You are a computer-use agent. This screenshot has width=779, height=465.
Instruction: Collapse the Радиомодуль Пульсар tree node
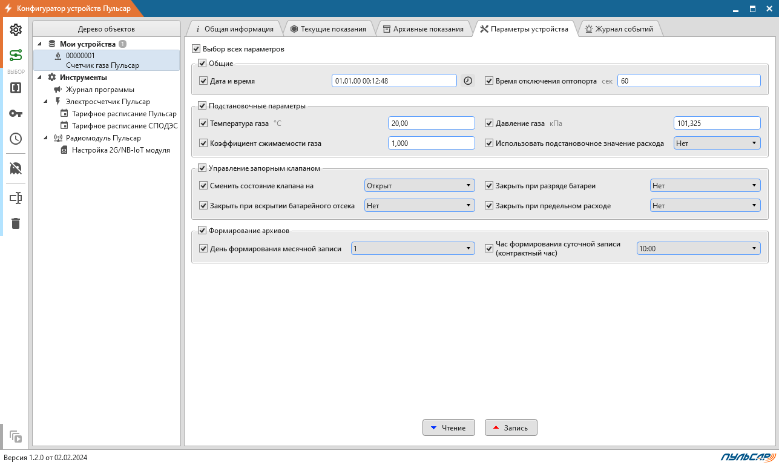46,138
